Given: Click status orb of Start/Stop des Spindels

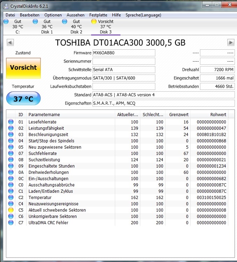Looking at the screenshot, I should coord(11,141).
